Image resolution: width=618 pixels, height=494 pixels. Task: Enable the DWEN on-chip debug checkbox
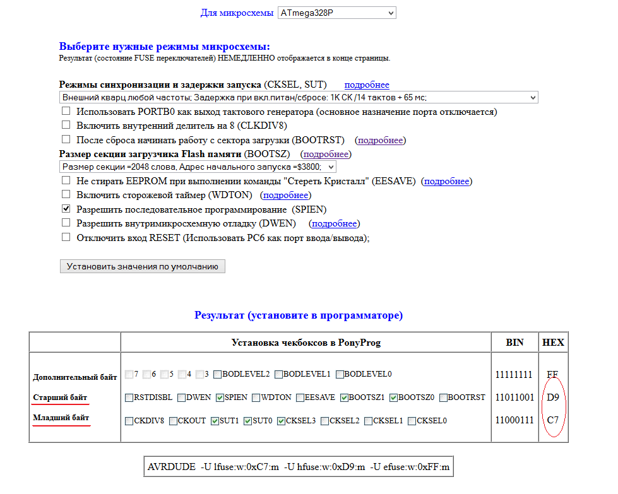tap(66, 223)
